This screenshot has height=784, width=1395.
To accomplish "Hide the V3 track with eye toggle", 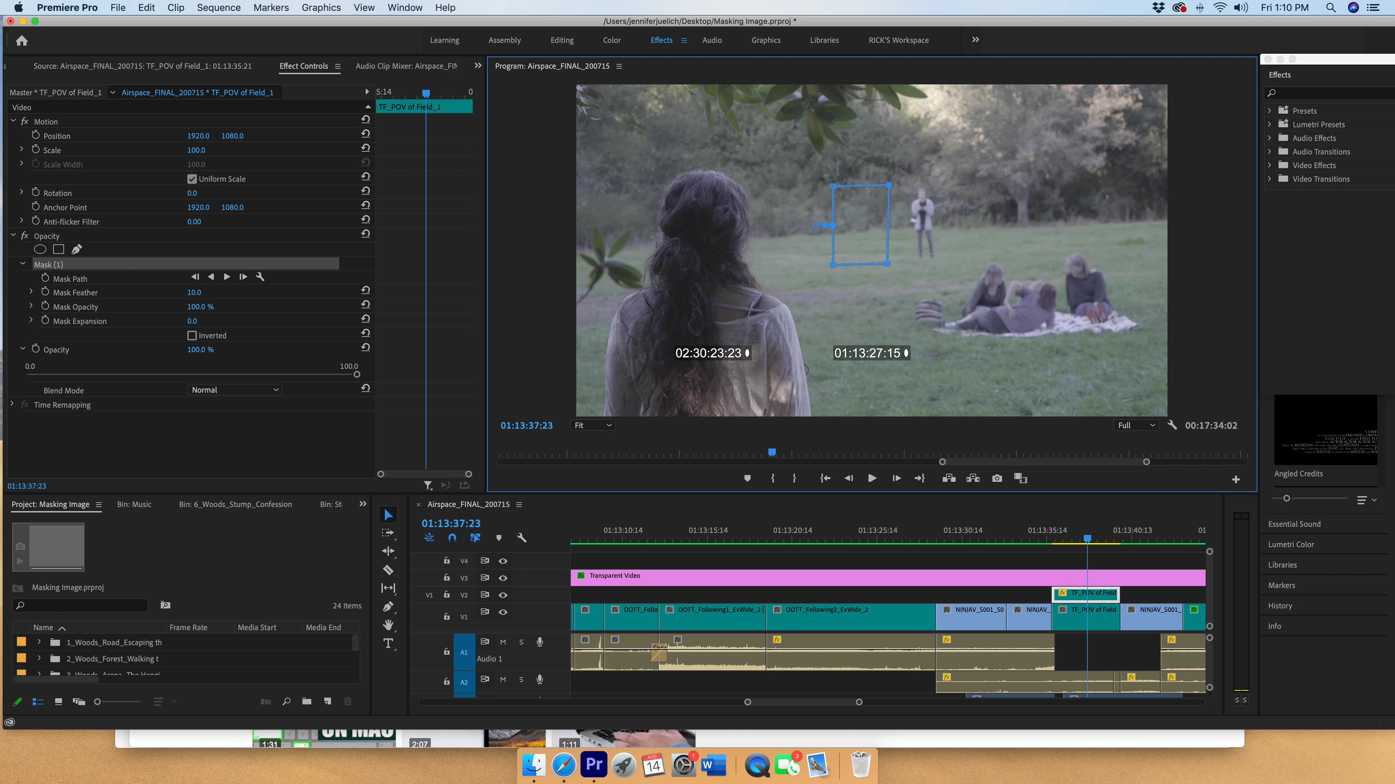I will pyautogui.click(x=503, y=578).
